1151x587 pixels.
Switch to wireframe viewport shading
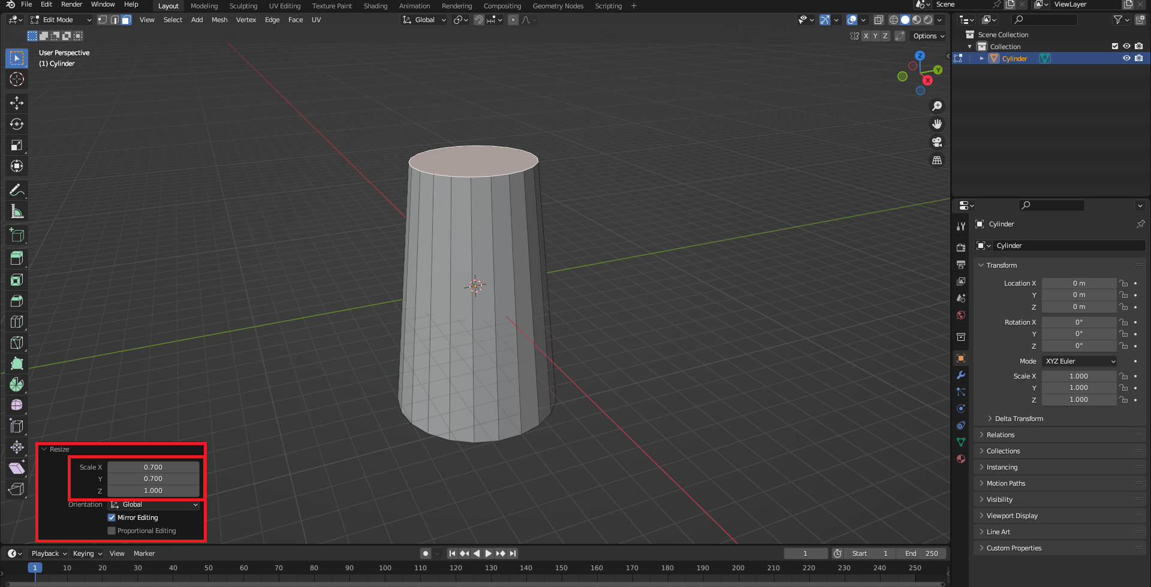tap(894, 20)
